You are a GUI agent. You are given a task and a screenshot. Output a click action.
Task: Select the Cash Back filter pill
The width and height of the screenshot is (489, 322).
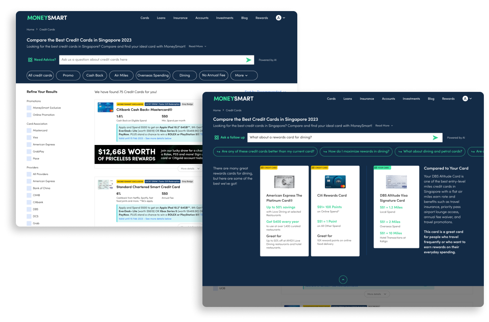95,75
